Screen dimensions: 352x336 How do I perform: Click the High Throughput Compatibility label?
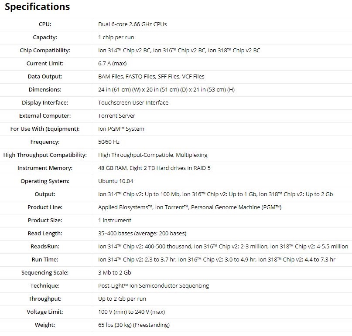point(45,155)
